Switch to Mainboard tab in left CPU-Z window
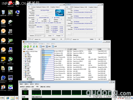The width and height of the screenshot is (133, 100). [39, 7]
